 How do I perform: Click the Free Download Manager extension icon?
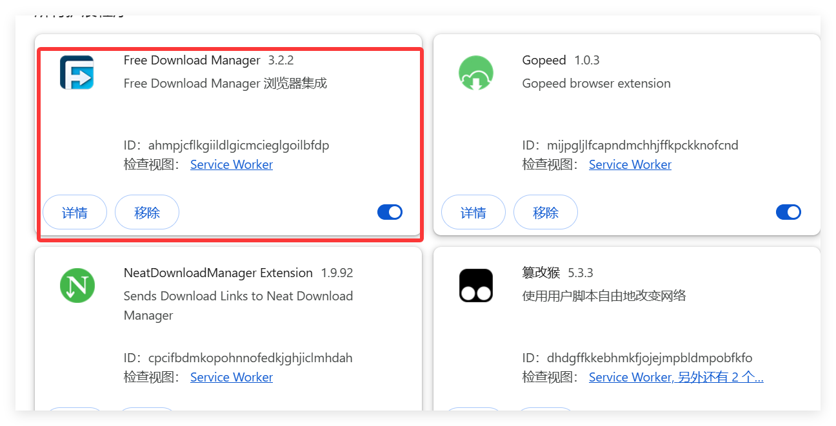click(x=77, y=72)
